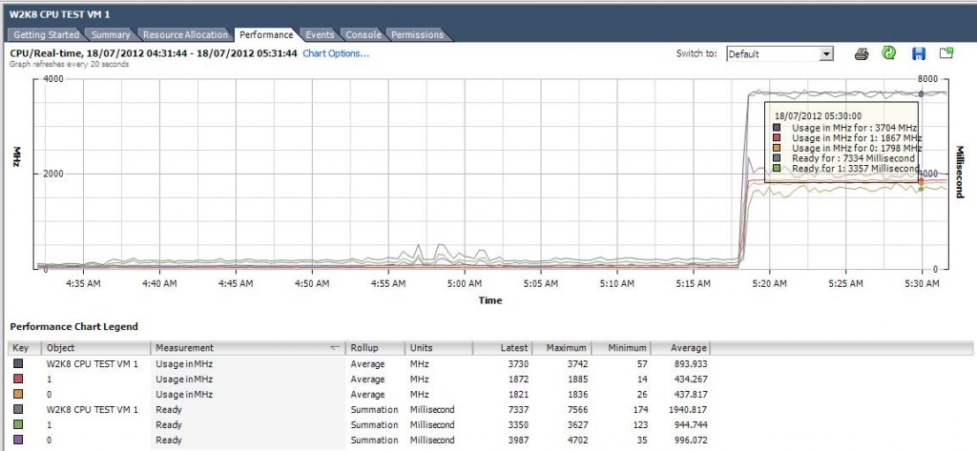The width and height of the screenshot is (977, 451).
Task: Click the 5:20 AM time axis label
Action: click(x=770, y=283)
